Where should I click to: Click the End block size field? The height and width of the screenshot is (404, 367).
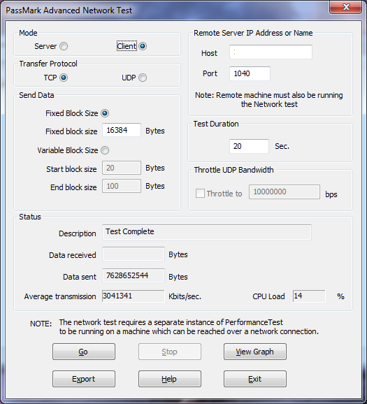tap(122, 186)
